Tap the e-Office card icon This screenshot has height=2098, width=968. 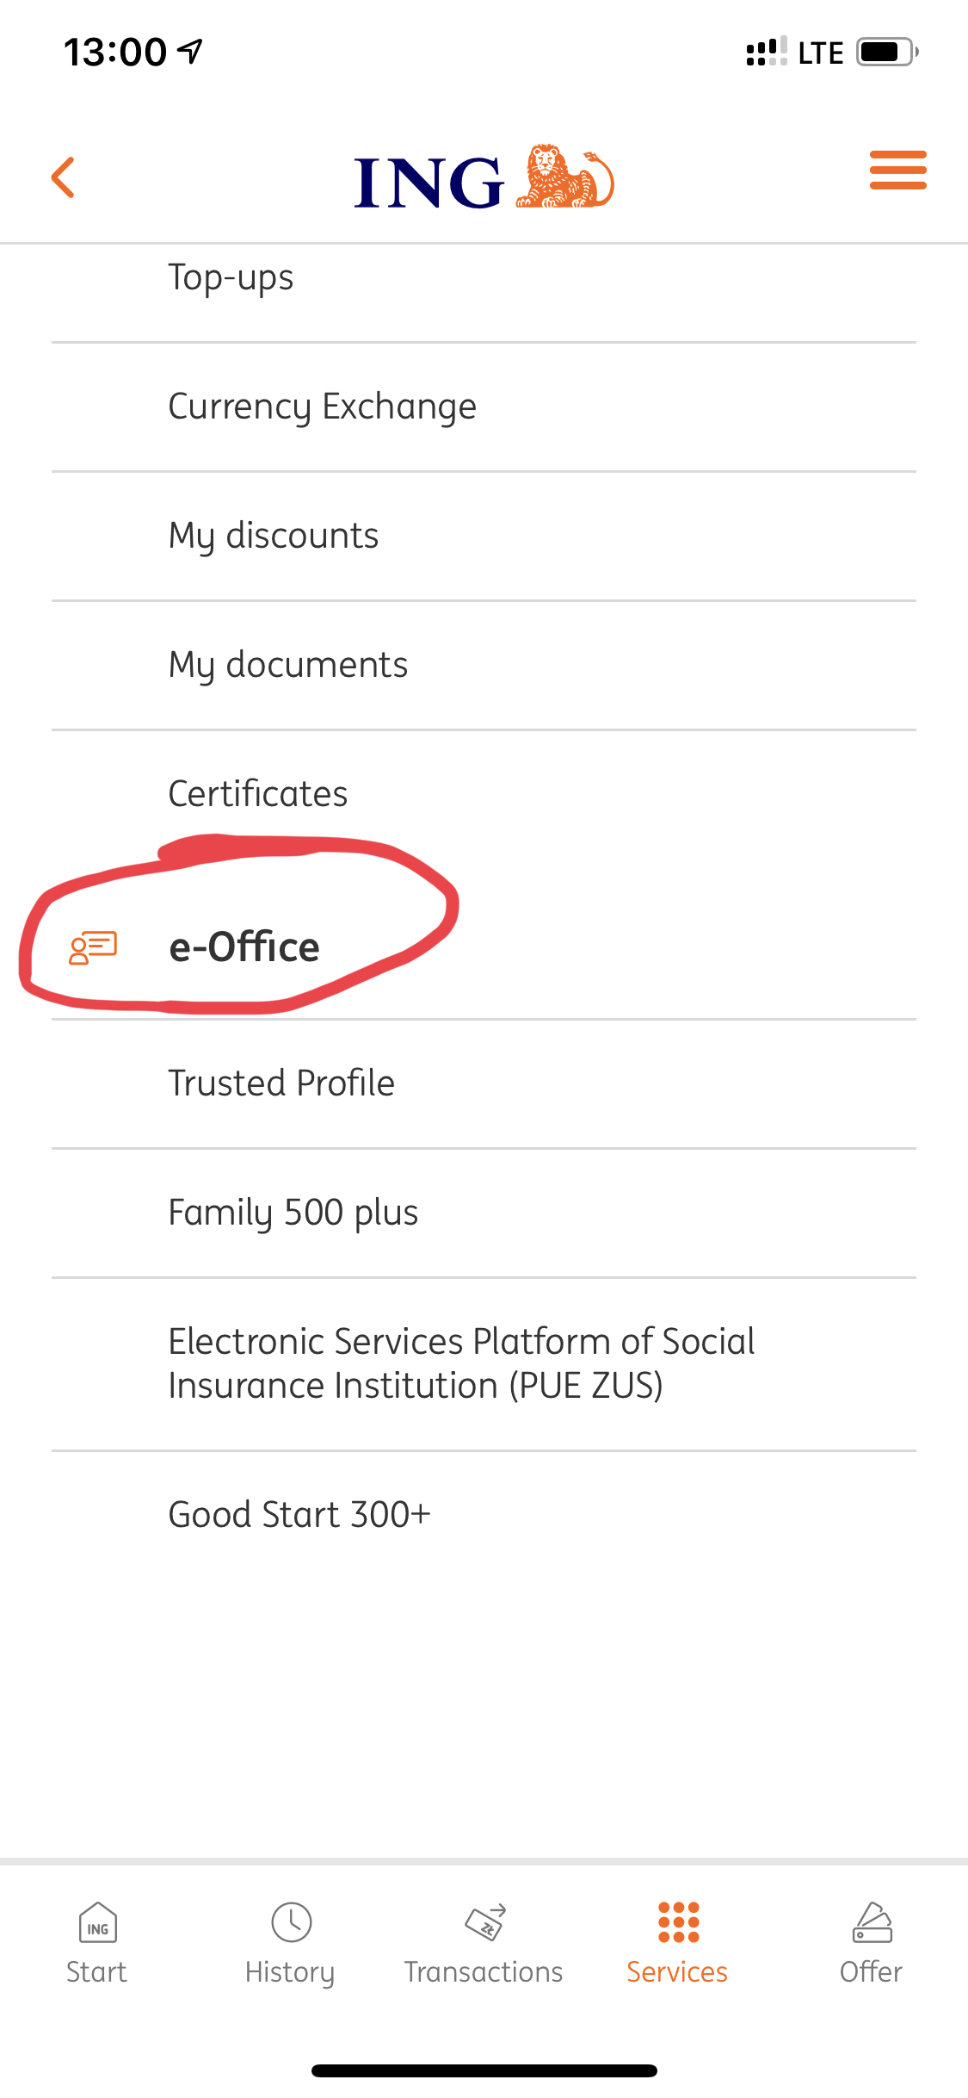click(x=93, y=947)
